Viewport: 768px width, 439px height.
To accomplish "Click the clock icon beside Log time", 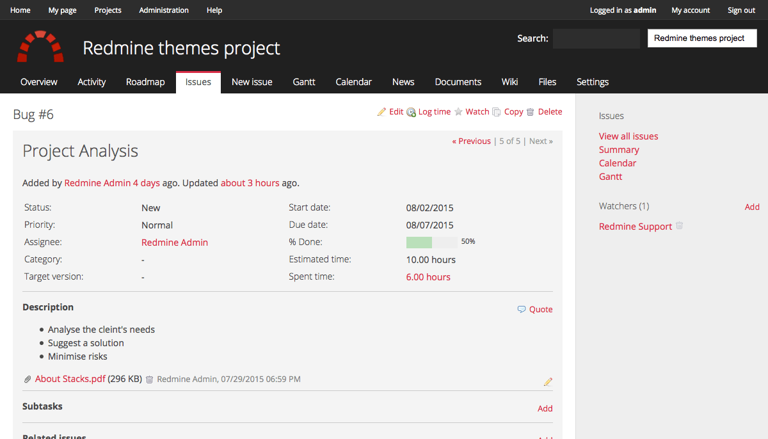I will (412, 112).
